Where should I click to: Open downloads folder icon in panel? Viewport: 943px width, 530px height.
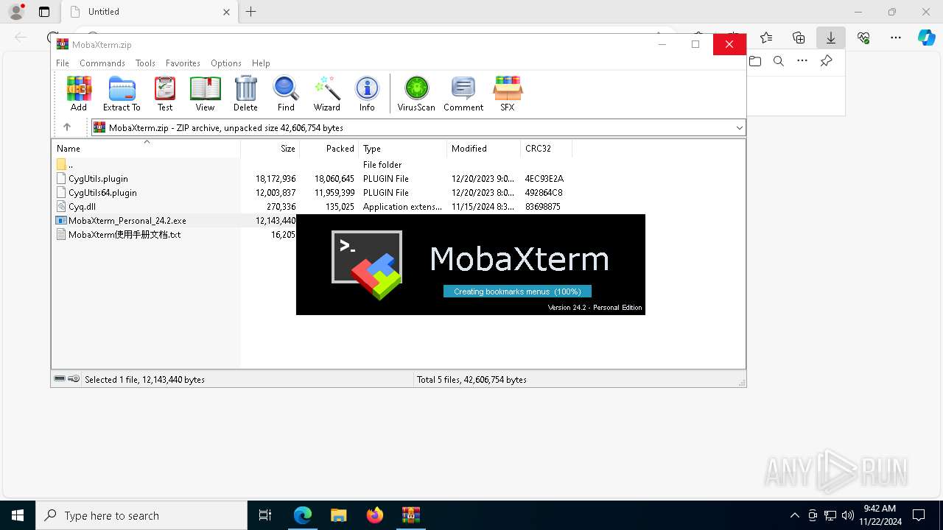[755, 61]
